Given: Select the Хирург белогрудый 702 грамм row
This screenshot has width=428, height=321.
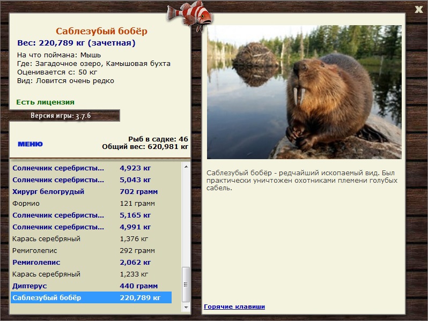Looking at the screenshot, I should 91,191.
